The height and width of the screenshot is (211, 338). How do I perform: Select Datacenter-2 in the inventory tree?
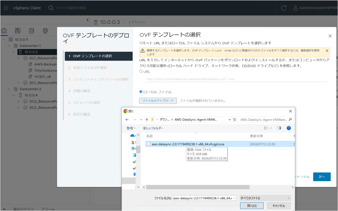click(x=30, y=89)
